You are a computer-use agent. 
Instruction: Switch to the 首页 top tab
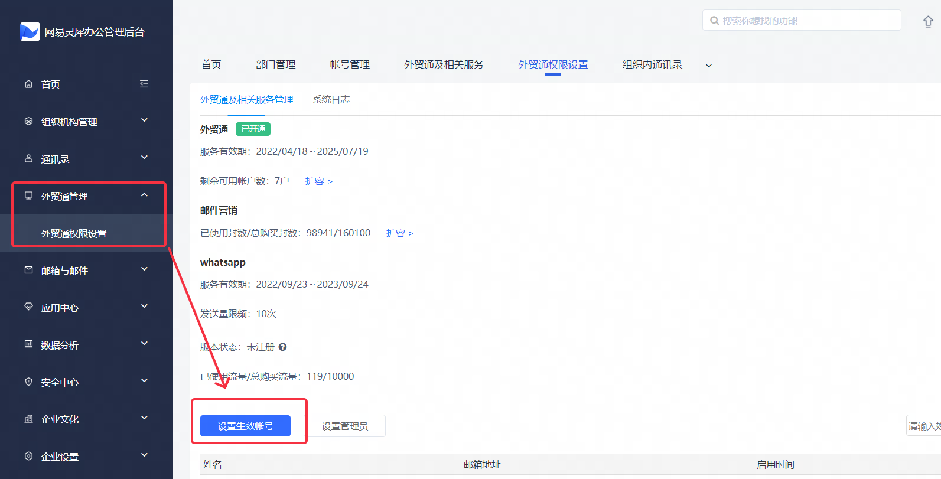click(x=211, y=64)
